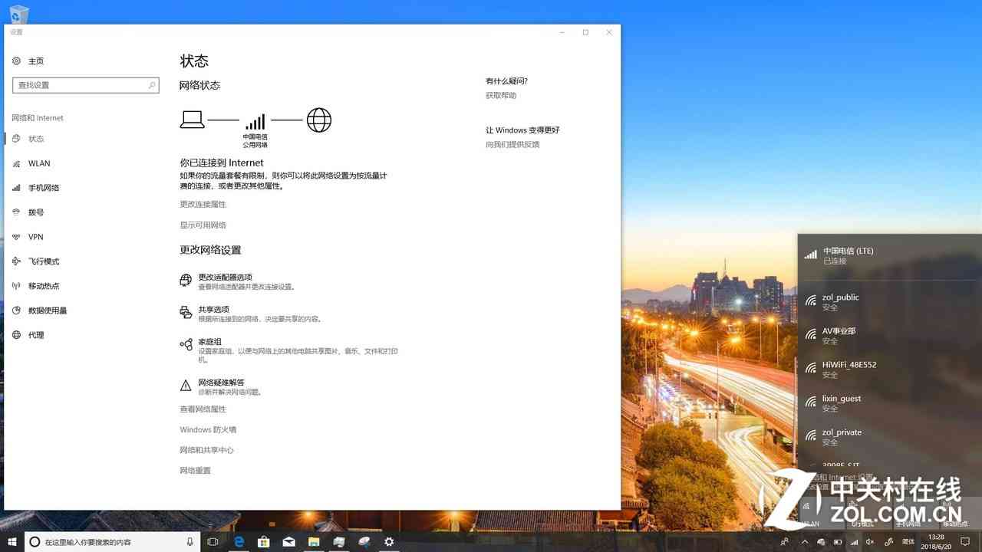Open 更改适配器选项 adapter options
This screenshot has width=982, height=552.
(x=238, y=281)
